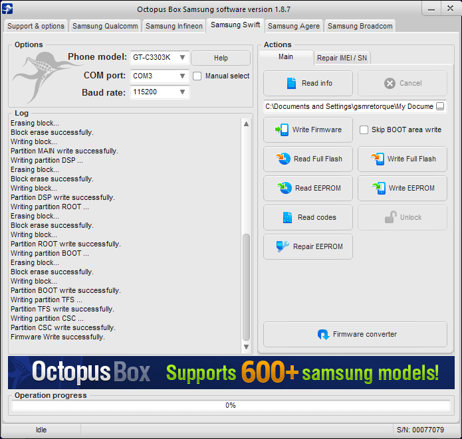Click the log scroll up arrow

coord(247,124)
